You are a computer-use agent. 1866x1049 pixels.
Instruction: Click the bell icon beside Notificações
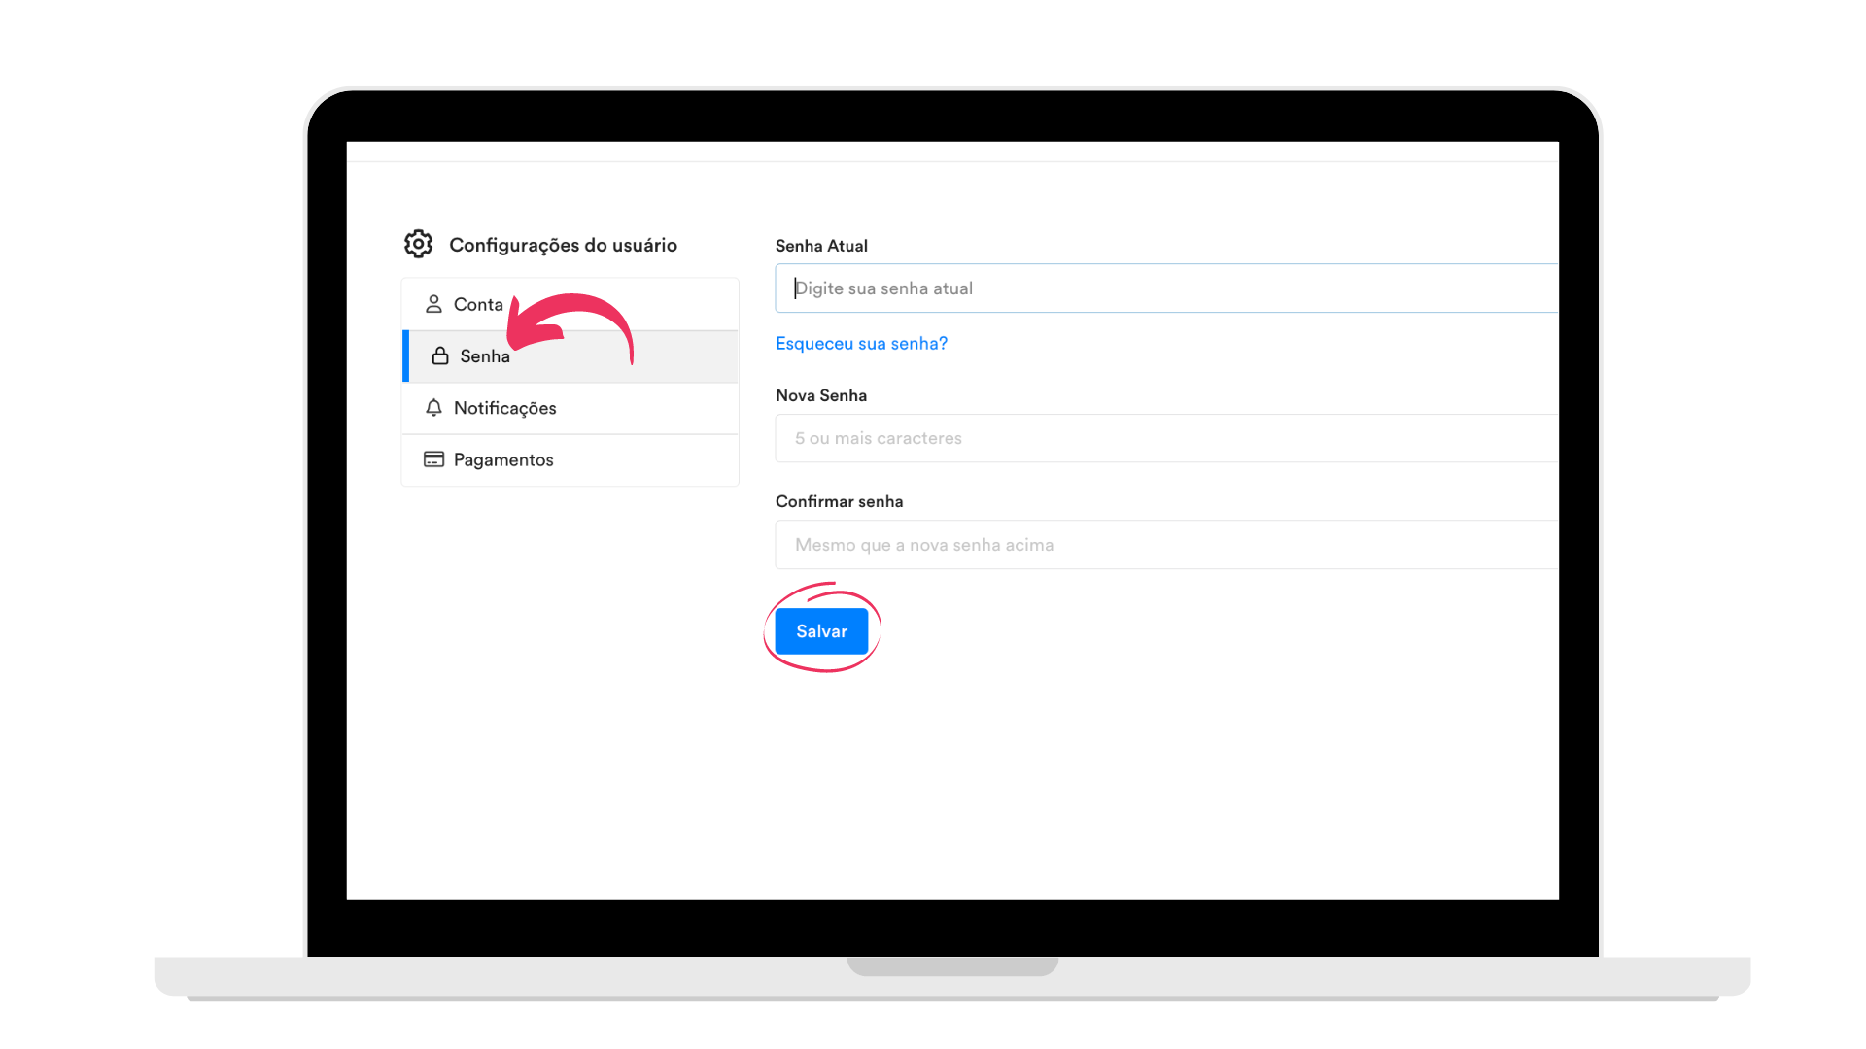[x=433, y=408]
